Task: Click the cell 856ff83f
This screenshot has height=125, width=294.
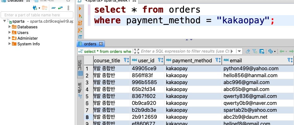Action: click(147, 76)
